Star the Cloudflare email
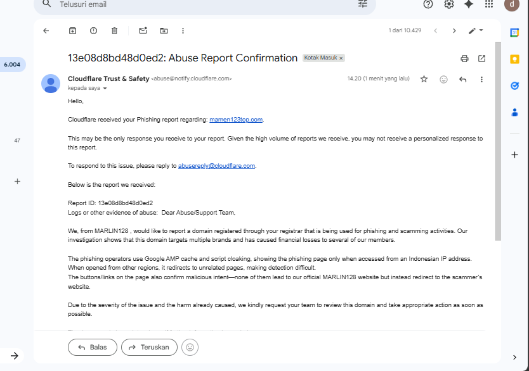Image resolution: width=529 pixels, height=371 pixels. pyautogui.click(x=424, y=79)
